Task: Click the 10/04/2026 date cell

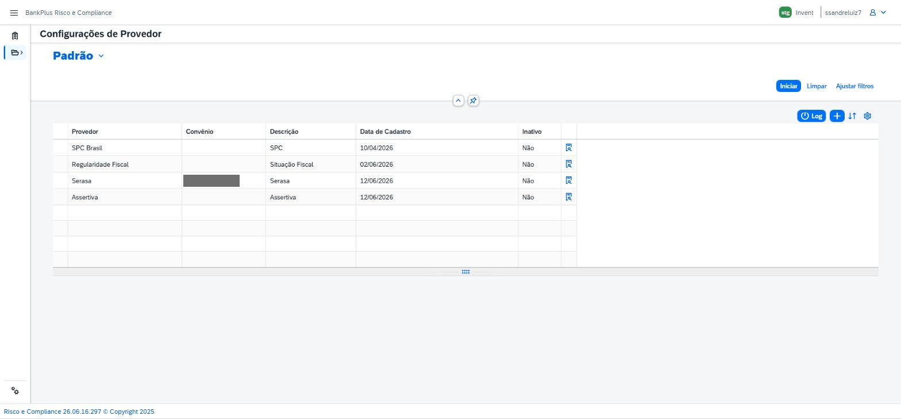Action: pyautogui.click(x=437, y=148)
